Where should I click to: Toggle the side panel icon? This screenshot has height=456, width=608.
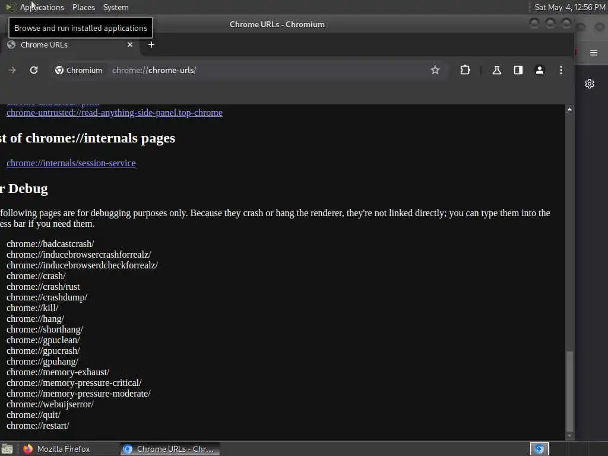518,70
